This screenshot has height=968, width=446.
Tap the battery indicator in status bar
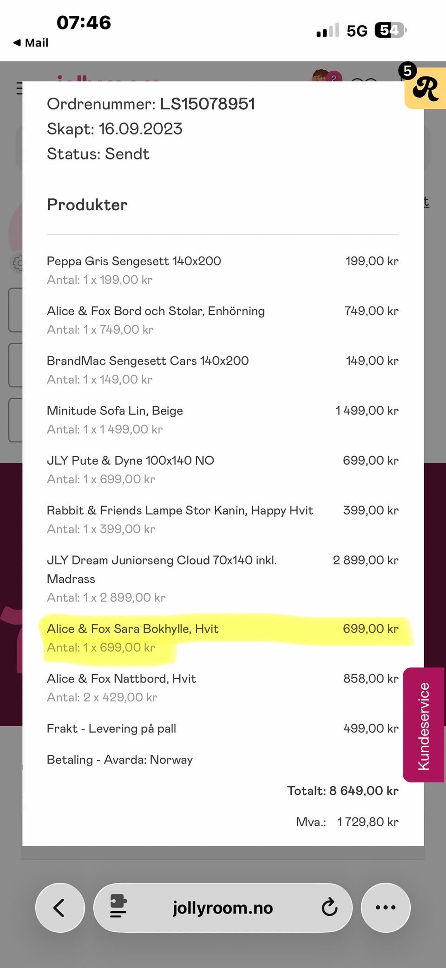pyautogui.click(x=391, y=30)
